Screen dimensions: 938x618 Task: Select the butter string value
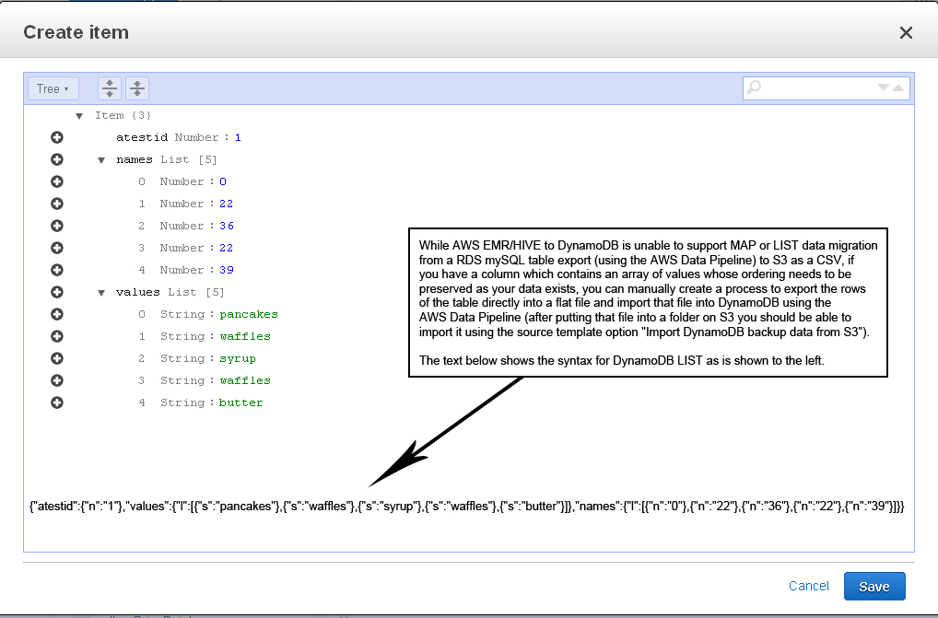[241, 402]
